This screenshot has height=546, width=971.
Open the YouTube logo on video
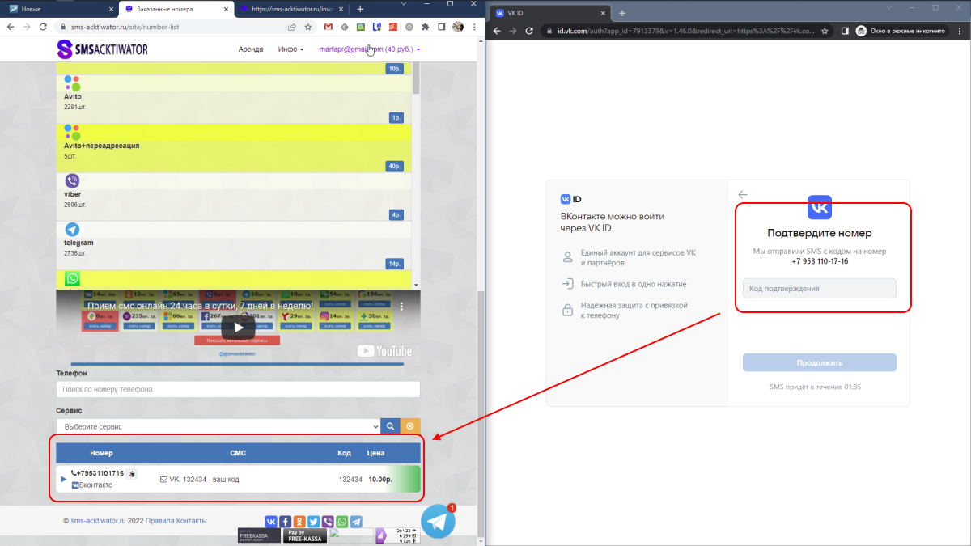(x=384, y=351)
